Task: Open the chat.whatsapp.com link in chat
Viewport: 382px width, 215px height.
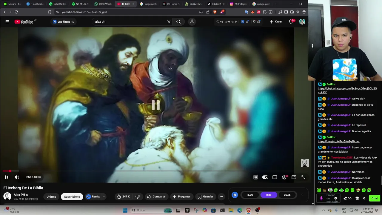Action: coord(347,90)
